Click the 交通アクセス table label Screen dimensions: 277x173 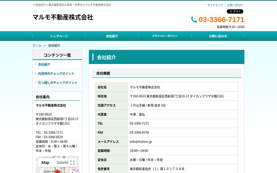[106, 106]
